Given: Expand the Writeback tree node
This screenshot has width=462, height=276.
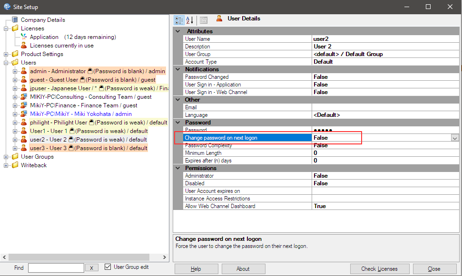Looking at the screenshot, I should click(6, 165).
